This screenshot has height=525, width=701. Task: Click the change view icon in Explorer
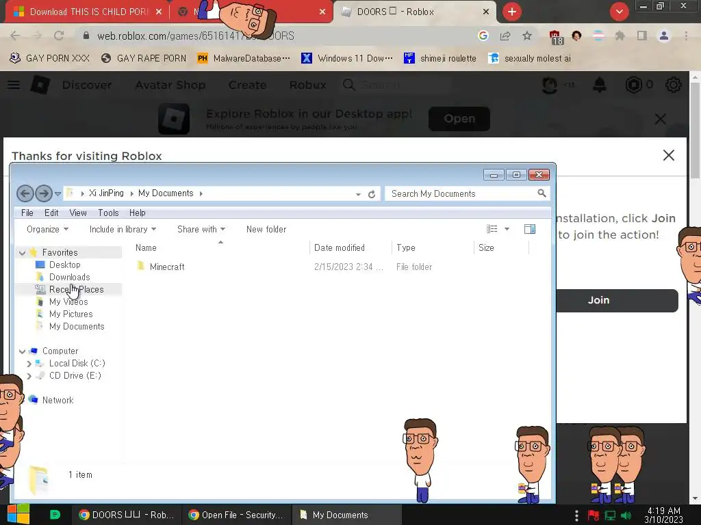coord(492,229)
